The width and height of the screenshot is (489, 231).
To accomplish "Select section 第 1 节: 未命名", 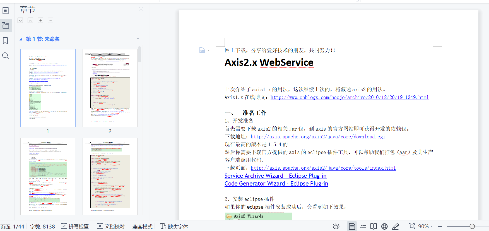I will (x=43, y=39).
